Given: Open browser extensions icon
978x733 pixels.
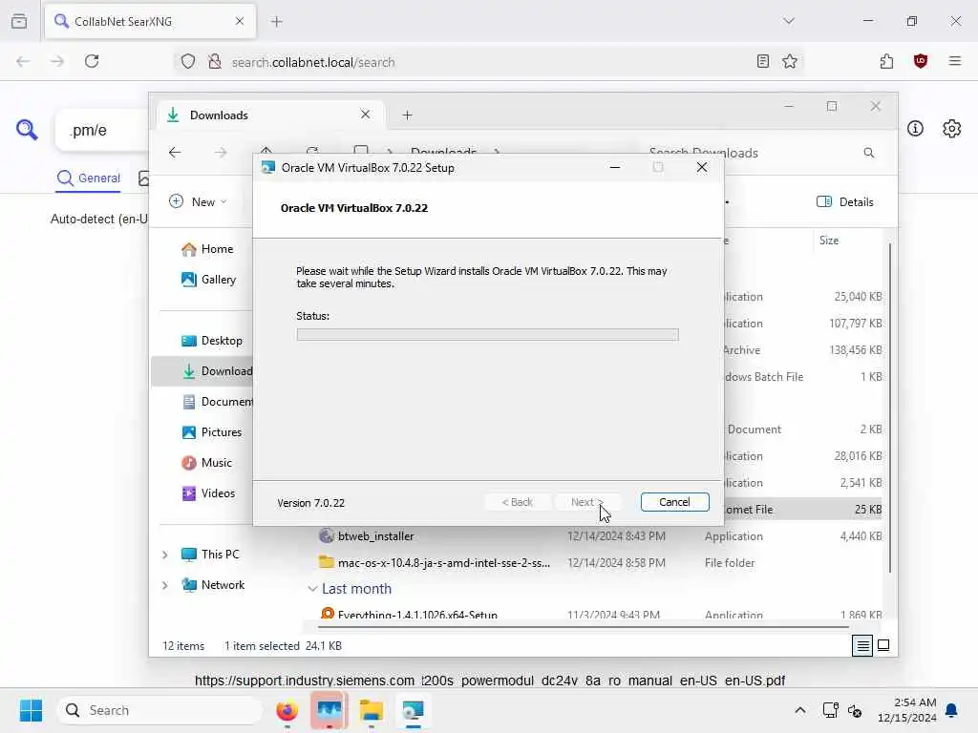Looking at the screenshot, I should (886, 61).
